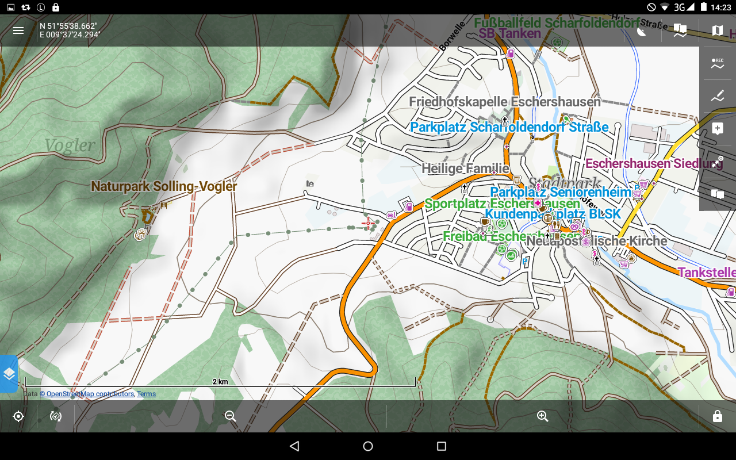Select the Kundenparkplatz BLSK label
Viewport: 736px width, 460px height.
click(553, 214)
